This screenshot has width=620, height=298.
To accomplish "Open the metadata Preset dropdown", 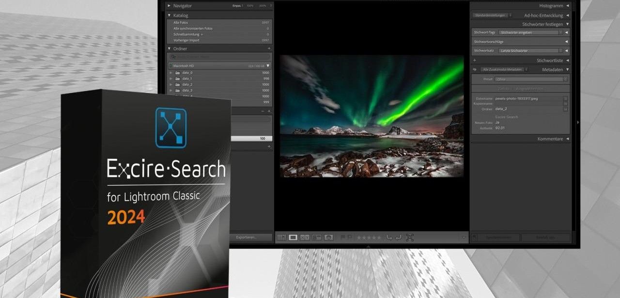I will [x=531, y=79].
